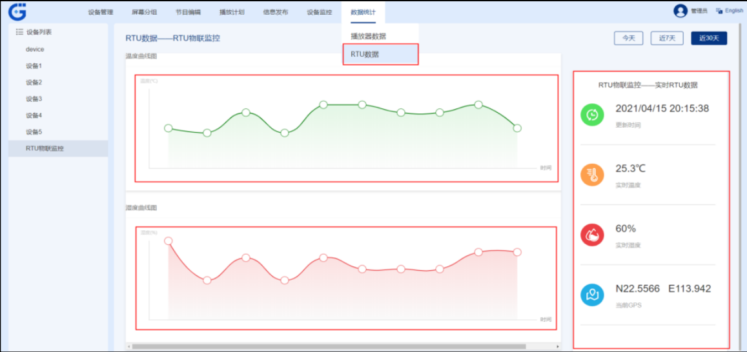Click the blue G logo in the header
This screenshot has height=352, width=747.
click(17, 11)
